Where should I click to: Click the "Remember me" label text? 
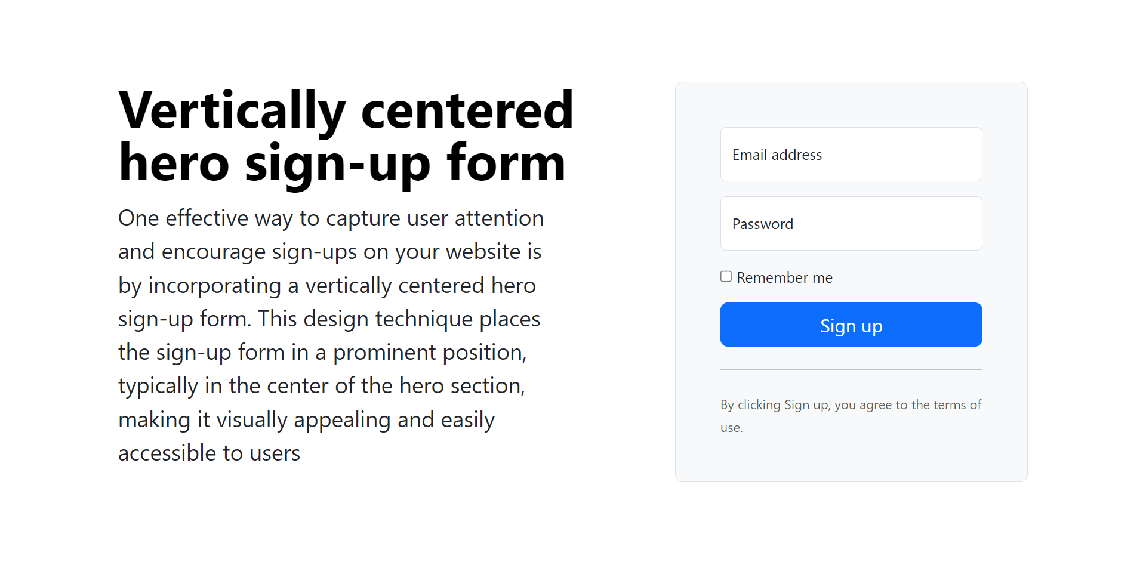click(x=784, y=278)
